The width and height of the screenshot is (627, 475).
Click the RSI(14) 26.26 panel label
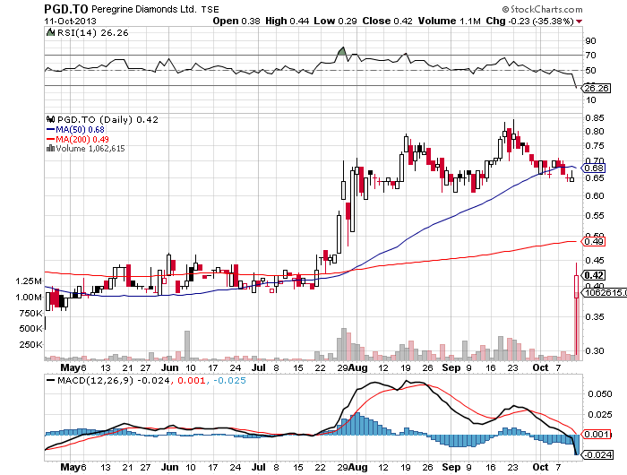tap(93, 33)
